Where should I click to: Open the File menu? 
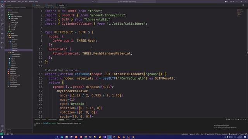[5, 2]
